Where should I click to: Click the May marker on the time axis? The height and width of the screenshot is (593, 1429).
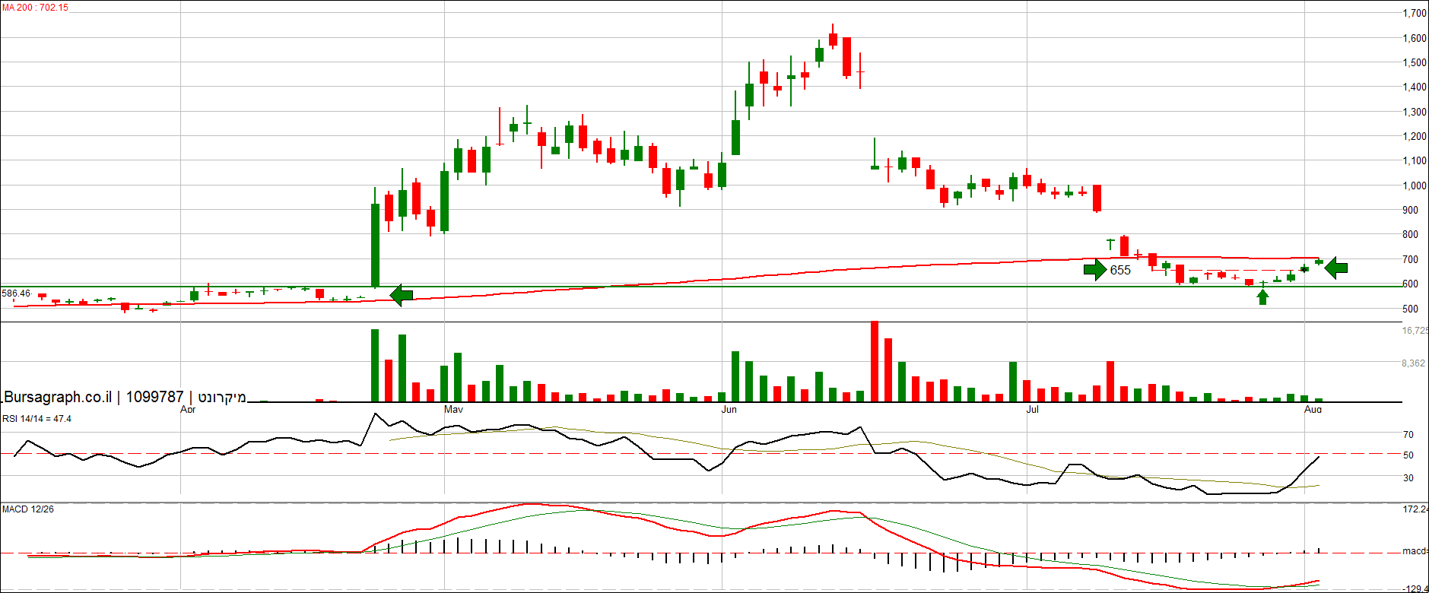[x=453, y=410]
